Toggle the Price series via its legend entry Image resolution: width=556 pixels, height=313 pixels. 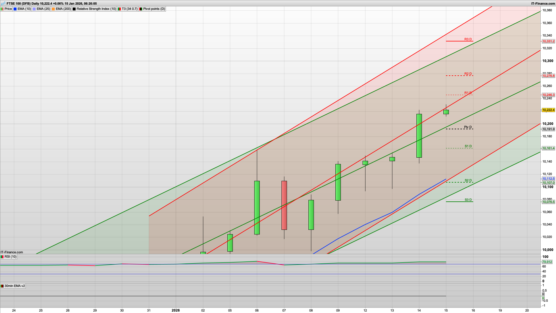(x=8, y=9)
